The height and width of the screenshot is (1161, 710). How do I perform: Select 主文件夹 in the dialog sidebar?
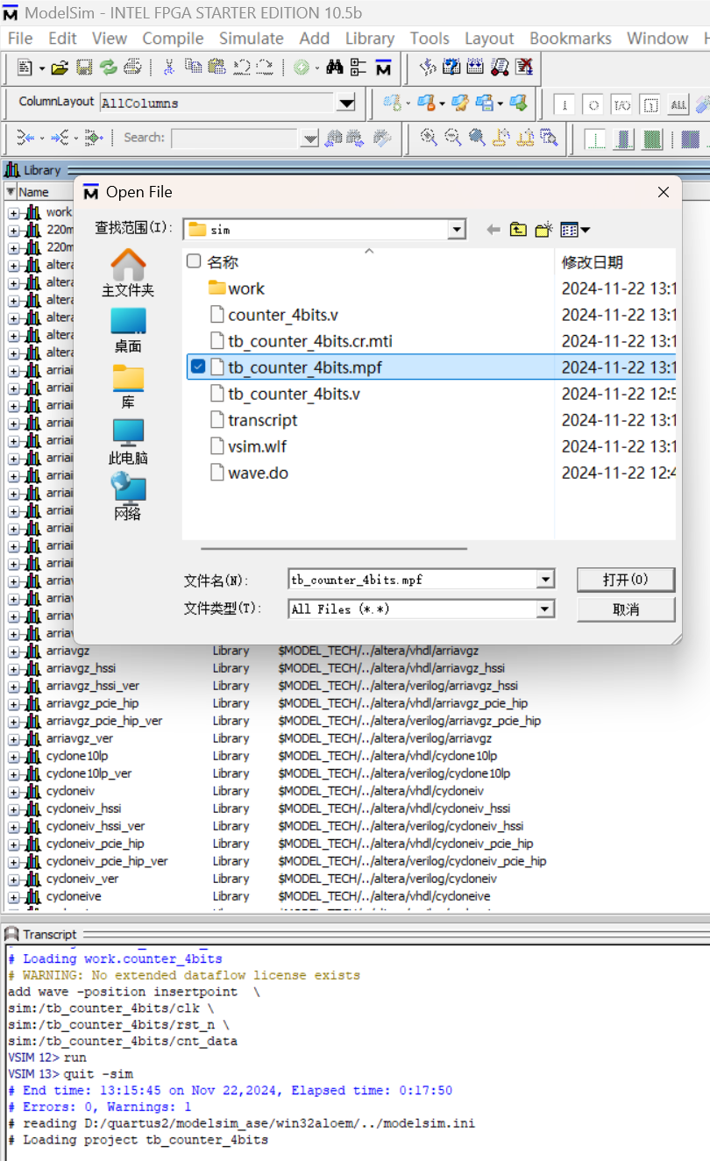pos(128,274)
